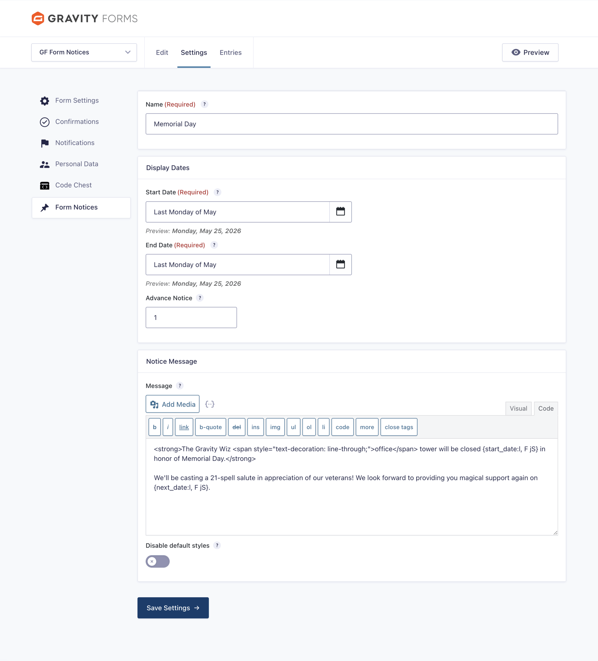Click Save Settings button

173,608
